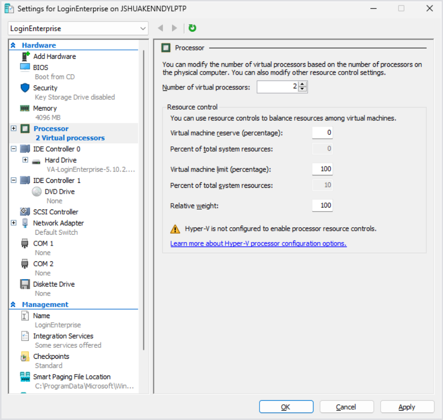Select the DVD Drive disc icon
This screenshot has width=443, height=420.
pos(37,191)
